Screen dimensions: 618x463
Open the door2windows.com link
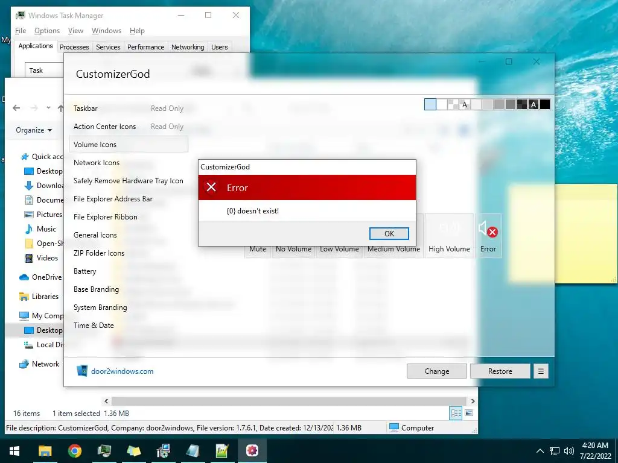point(122,371)
